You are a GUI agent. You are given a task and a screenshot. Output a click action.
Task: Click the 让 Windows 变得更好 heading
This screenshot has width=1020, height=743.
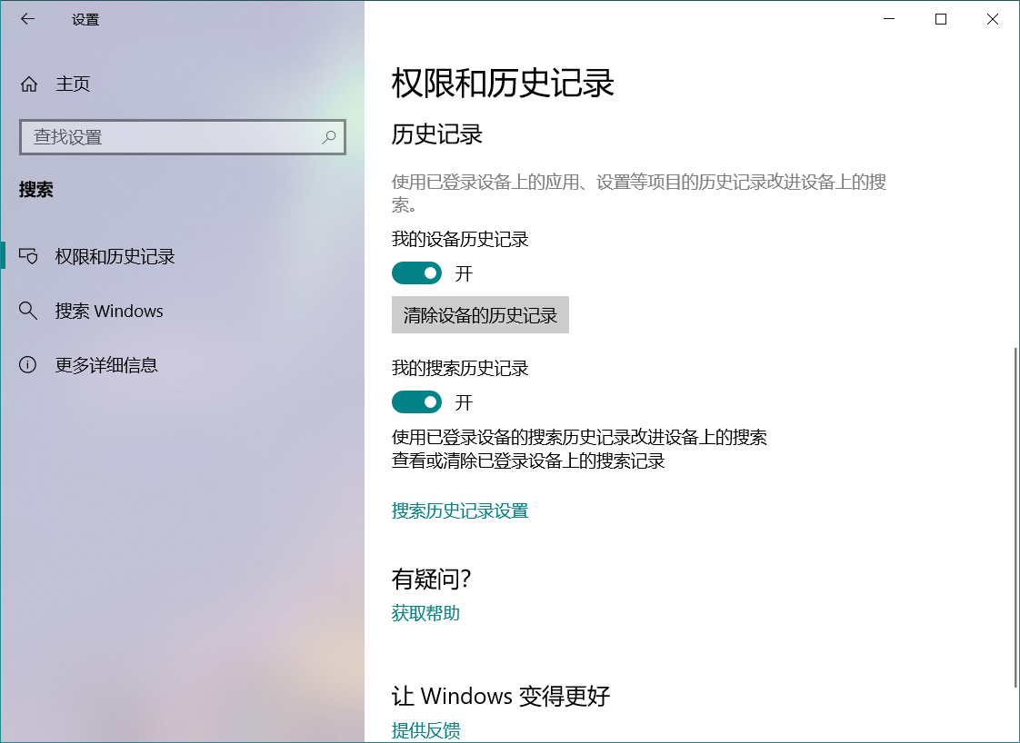(501, 696)
